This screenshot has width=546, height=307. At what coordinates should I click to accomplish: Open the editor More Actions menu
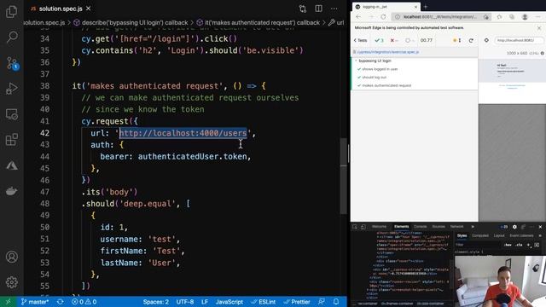[x=334, y=9]
